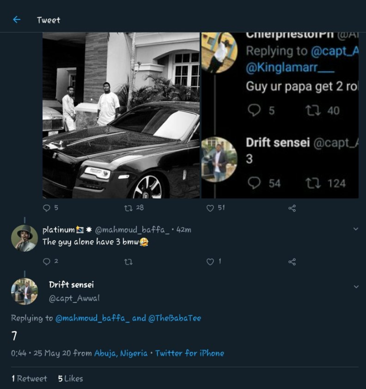Go back using the arrow icon

pyautogui.click(x=16, y=20)
